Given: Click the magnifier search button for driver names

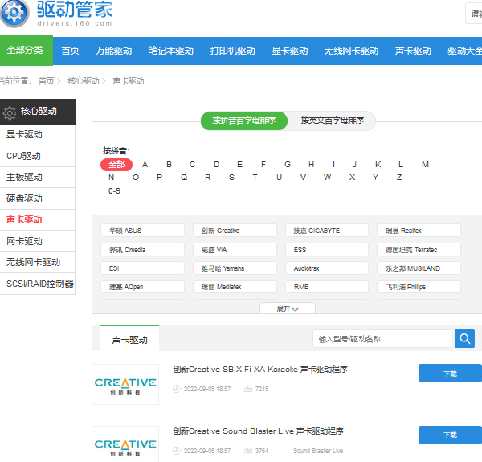Looking at the screenshot, I should (464, 339).
